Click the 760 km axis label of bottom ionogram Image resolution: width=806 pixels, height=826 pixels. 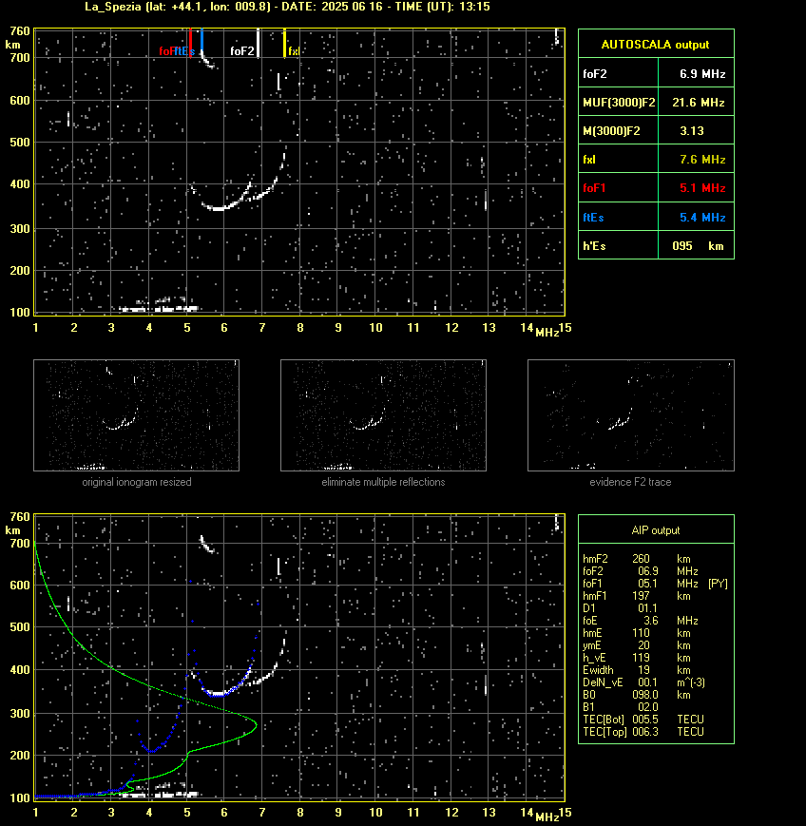(20, 517)
